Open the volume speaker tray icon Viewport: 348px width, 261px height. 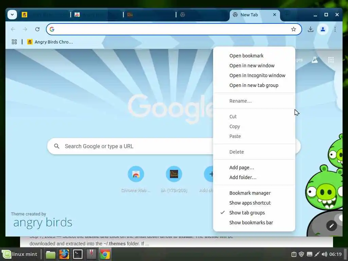pos(324,254)
